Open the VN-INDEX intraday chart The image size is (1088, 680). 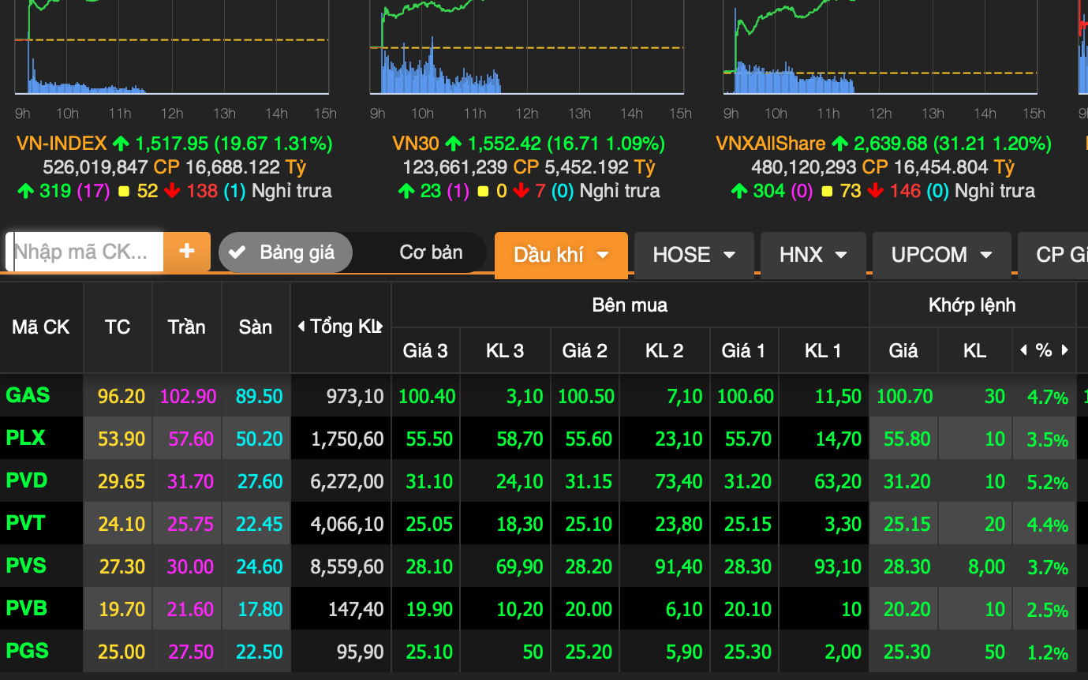[x=171, y=47]
